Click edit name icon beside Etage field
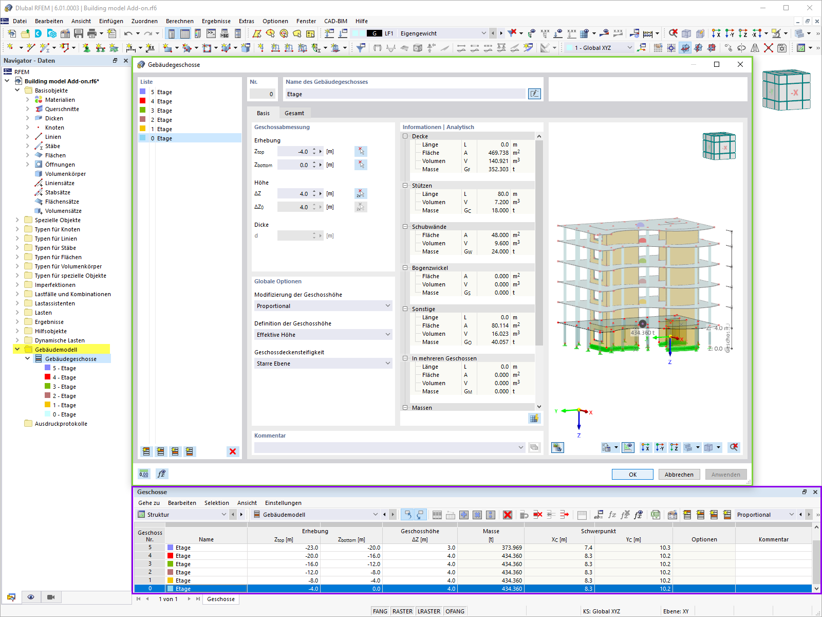 534,94
